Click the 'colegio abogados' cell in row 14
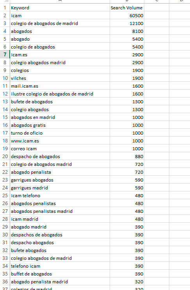This screenshot has height=290, width=190. coord(60,110)
